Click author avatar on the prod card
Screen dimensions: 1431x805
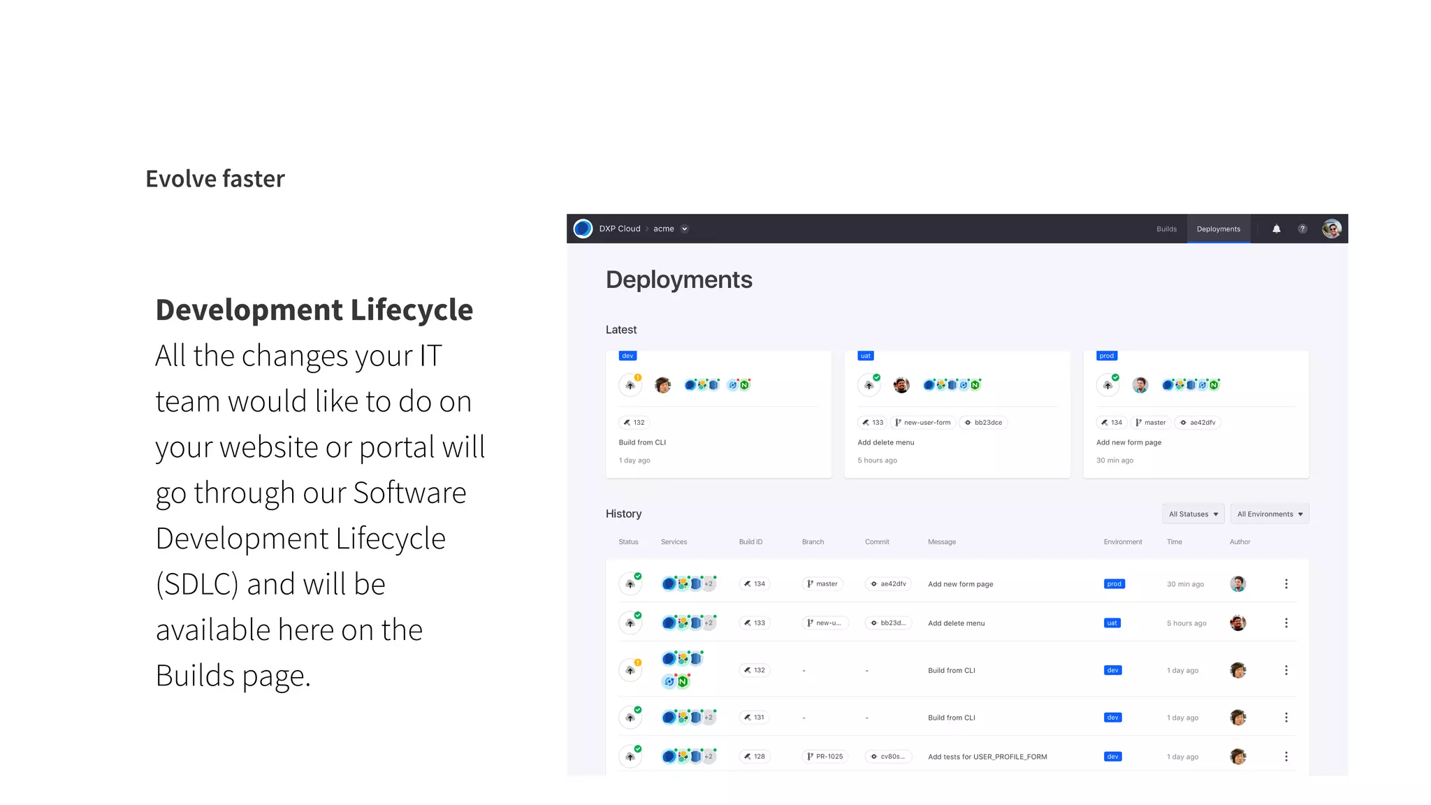(x=1140, y=385)
